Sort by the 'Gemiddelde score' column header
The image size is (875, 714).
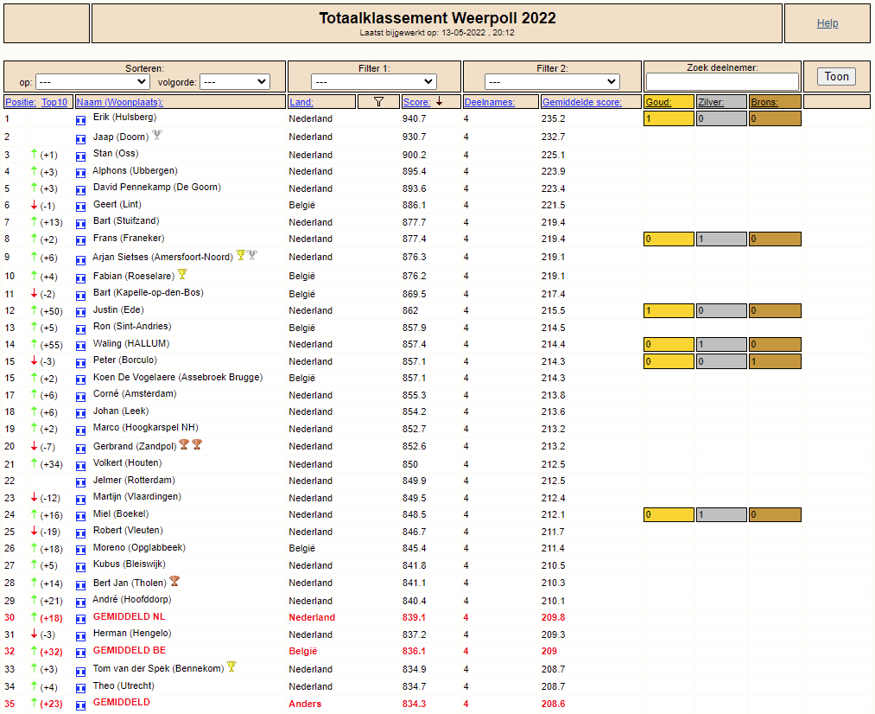coord(581,102)
